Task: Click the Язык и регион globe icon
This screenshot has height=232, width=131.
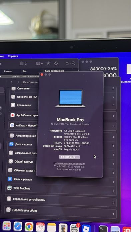Action: (10, 179)
